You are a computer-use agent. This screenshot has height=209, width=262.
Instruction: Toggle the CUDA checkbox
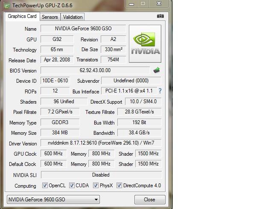(x=72, y=185)
